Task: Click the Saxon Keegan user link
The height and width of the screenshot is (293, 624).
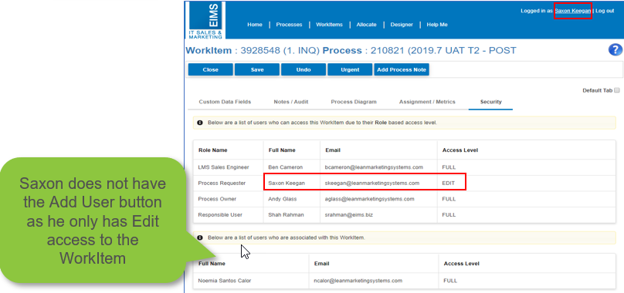Action: click(573, 11)
